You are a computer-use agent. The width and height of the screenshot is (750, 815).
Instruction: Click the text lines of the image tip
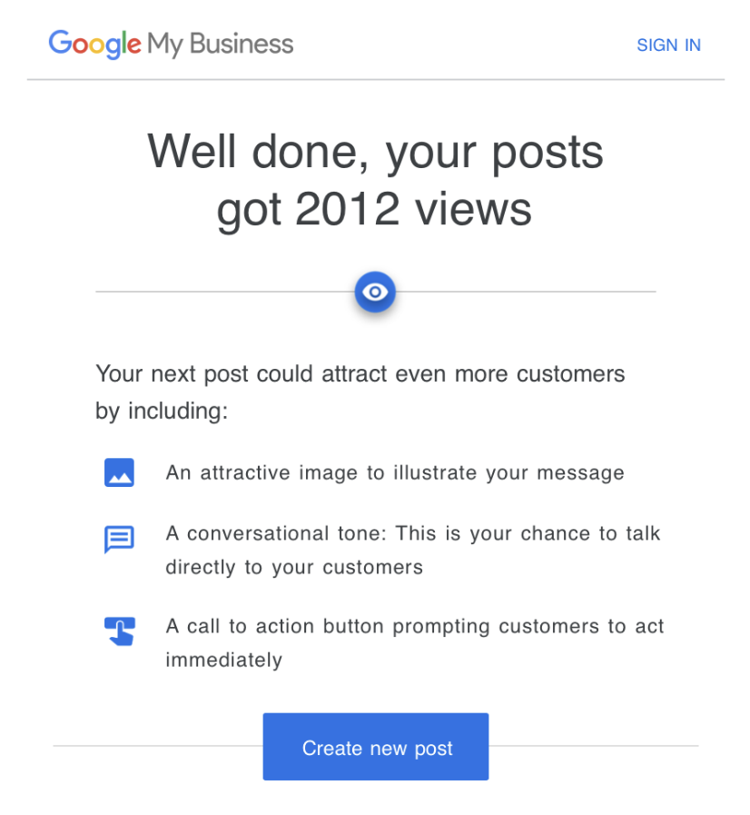(395, 472)
